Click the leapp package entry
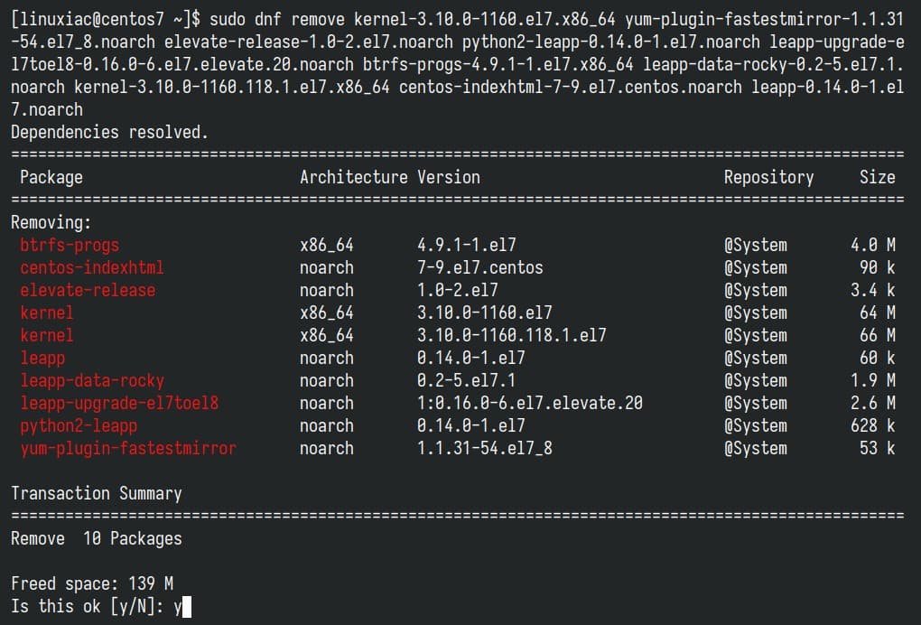The width and height of the screenshot is (921, 625). pos(42,359)
